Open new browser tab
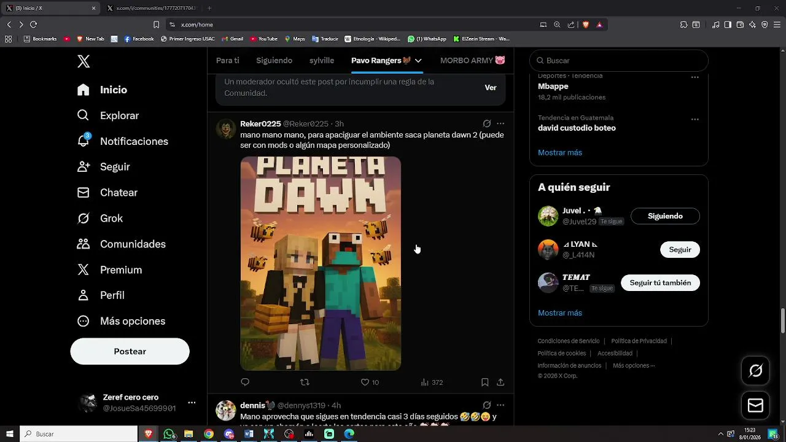This screenshot has height=442, width=786. click(x=209, y=8)
